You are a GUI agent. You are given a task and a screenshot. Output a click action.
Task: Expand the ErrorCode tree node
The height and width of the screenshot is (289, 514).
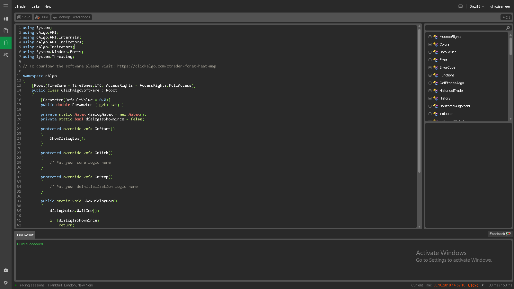point(430,67)
